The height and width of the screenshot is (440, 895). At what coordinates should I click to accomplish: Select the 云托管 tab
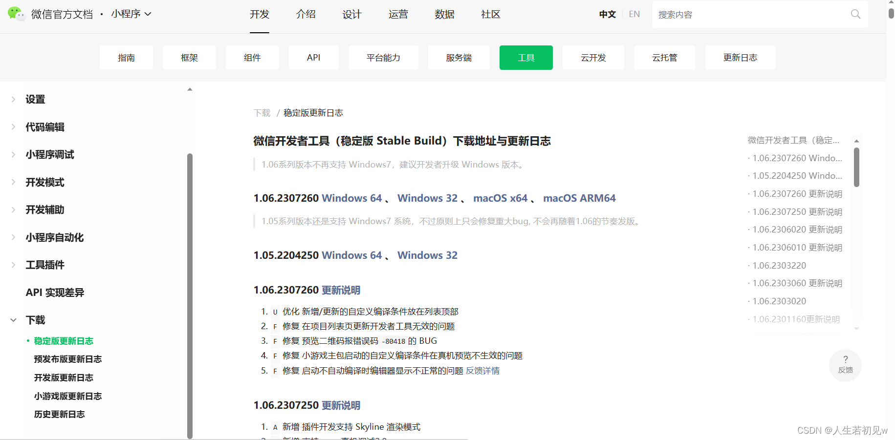[x=665, y=58]
